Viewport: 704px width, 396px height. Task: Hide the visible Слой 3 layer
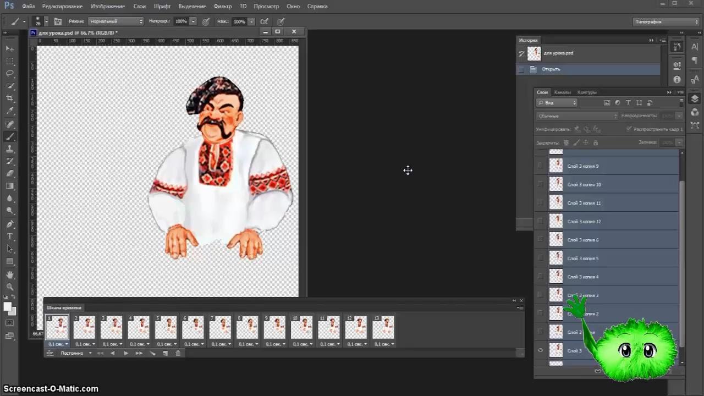(x=540, y=350)
